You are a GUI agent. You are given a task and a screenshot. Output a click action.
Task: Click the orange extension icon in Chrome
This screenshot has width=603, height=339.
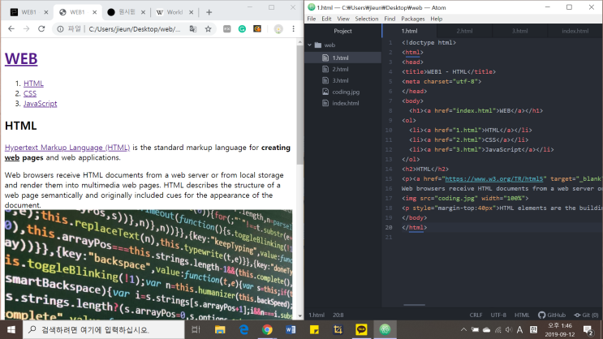point(257,29)
